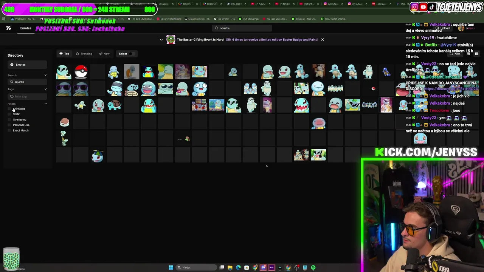Enable the Animated filter checkbox
Screen dimensions: 484x272
(x=9, y=109)
